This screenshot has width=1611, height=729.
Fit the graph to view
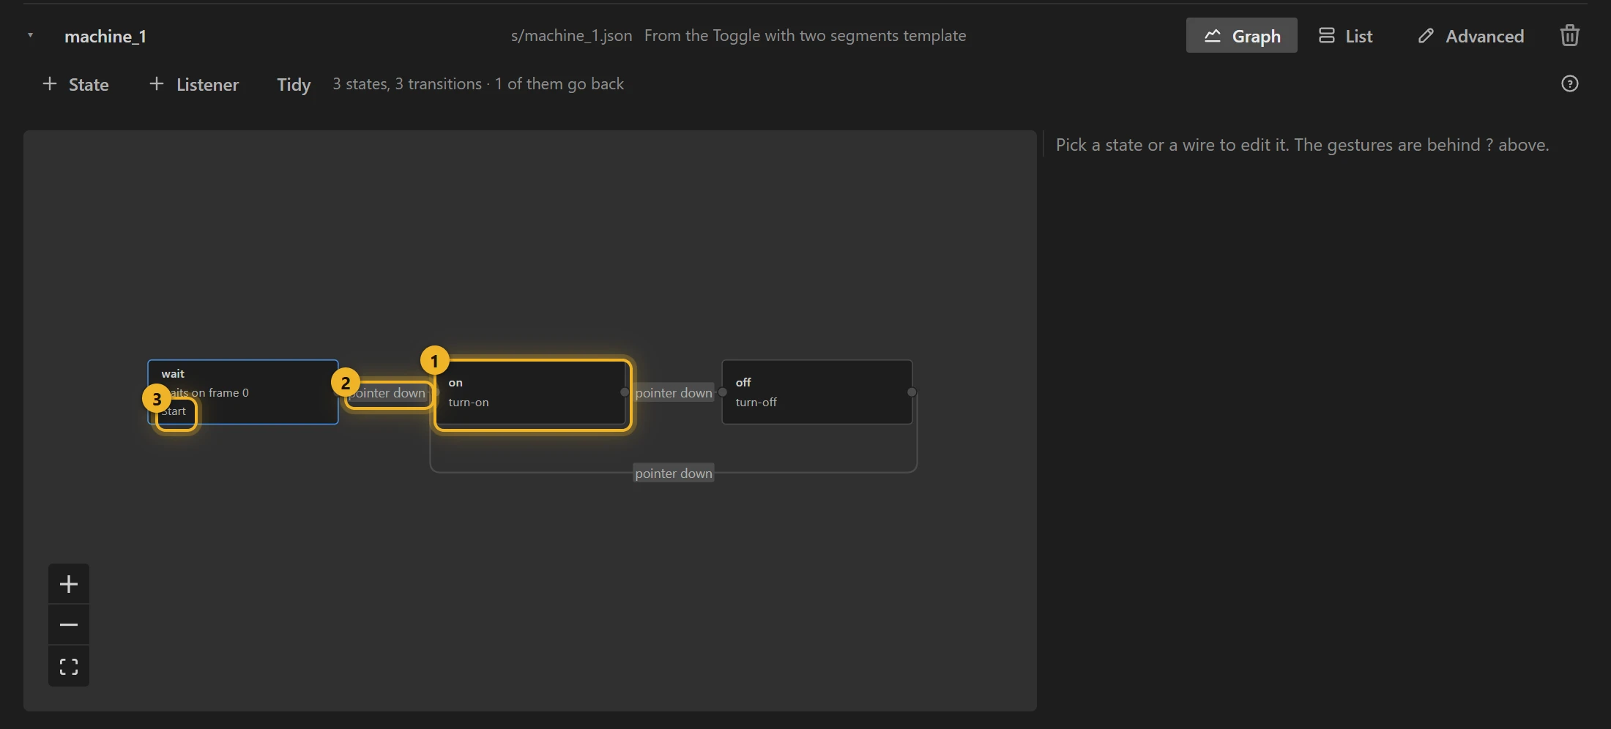(x=69, y=667)
